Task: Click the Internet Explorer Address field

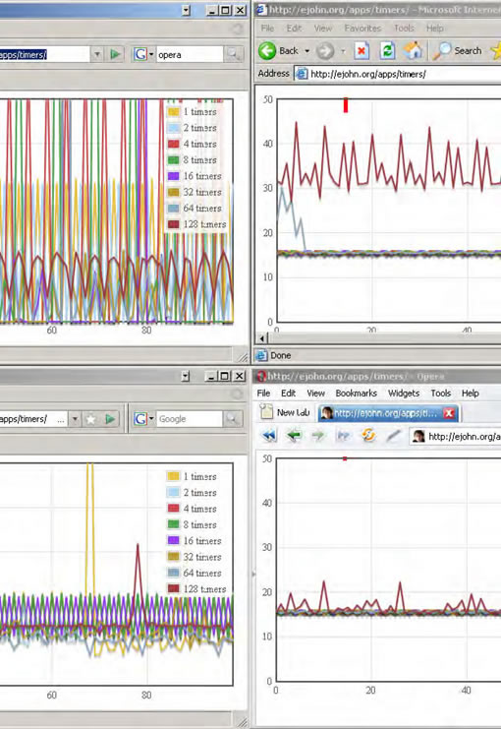Action: (x=398, y=74)
